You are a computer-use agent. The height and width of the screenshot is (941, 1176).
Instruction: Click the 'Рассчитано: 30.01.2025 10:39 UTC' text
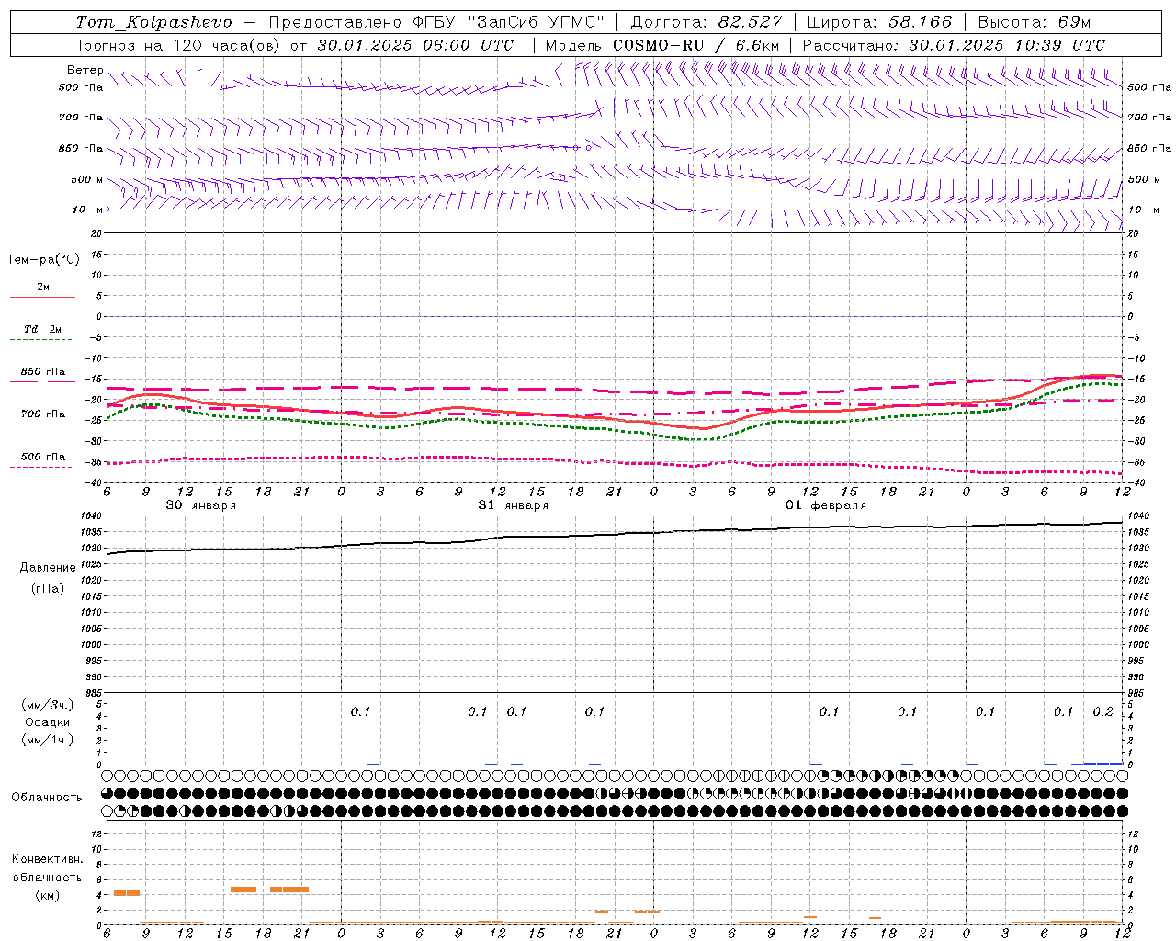pos(954,45)
